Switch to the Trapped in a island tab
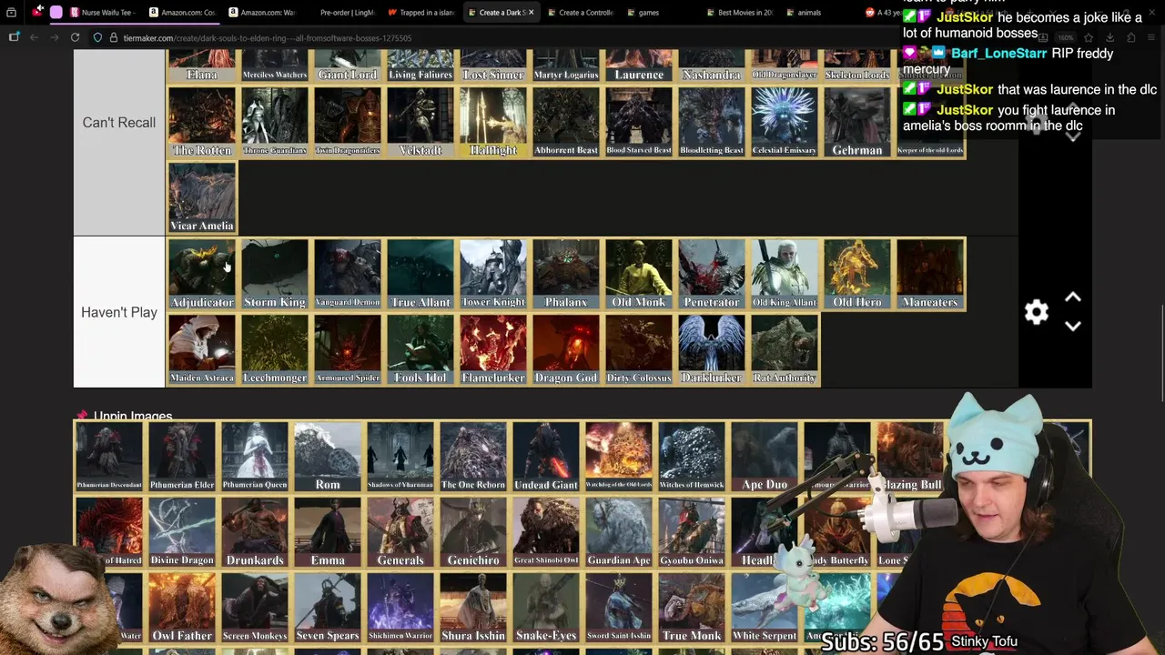The height and width of the screenshot is (655, 1165). pyautogui.click(x=421, y=13)
